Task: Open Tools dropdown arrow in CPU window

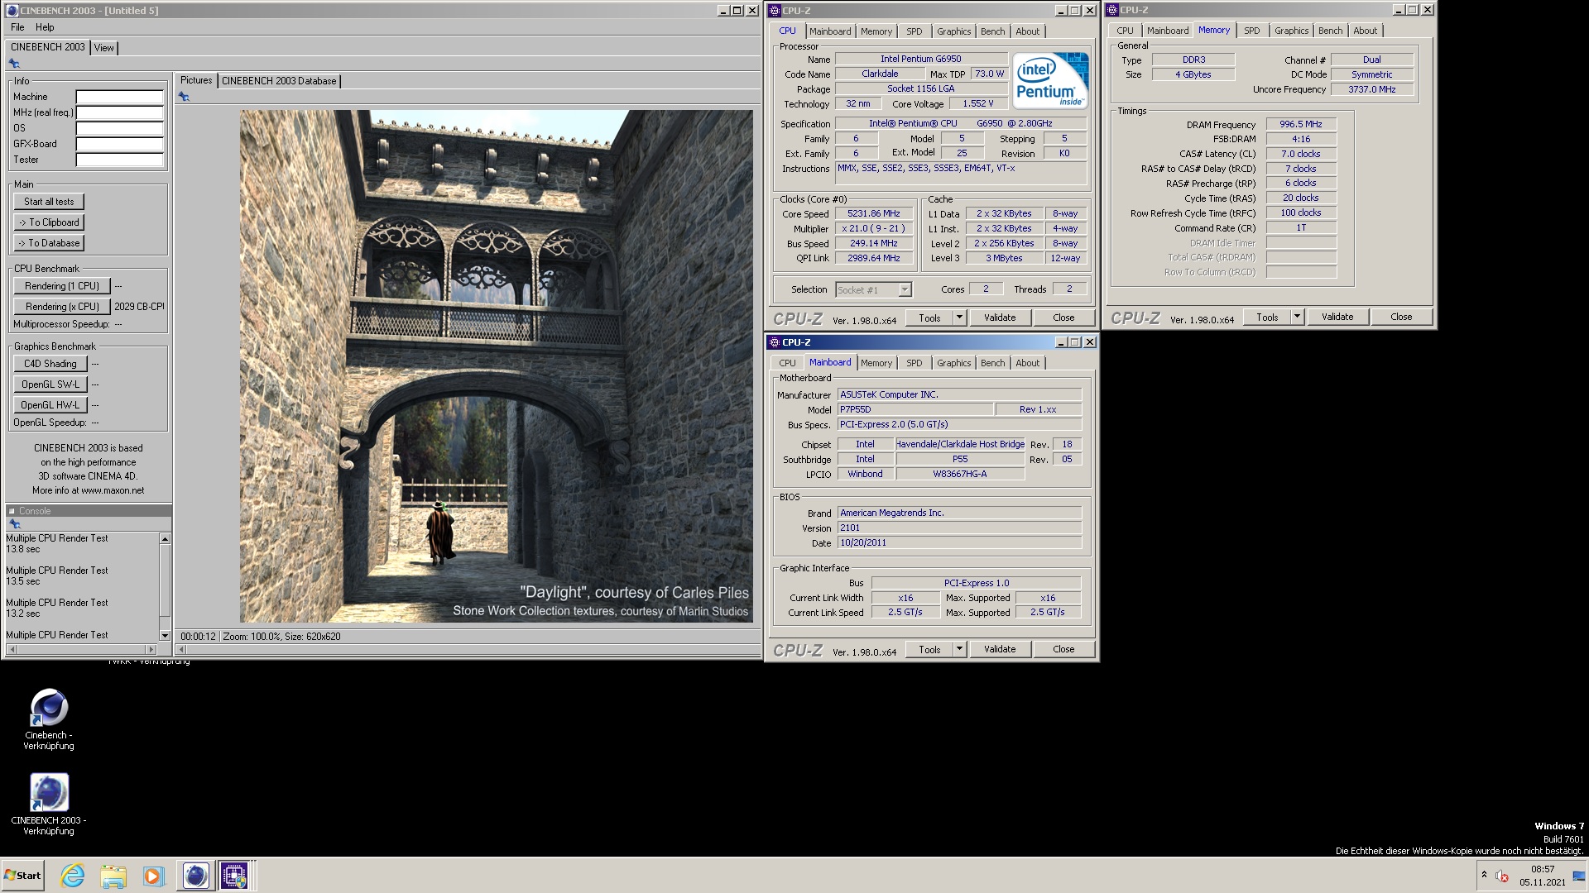Action: pos(959,318)
